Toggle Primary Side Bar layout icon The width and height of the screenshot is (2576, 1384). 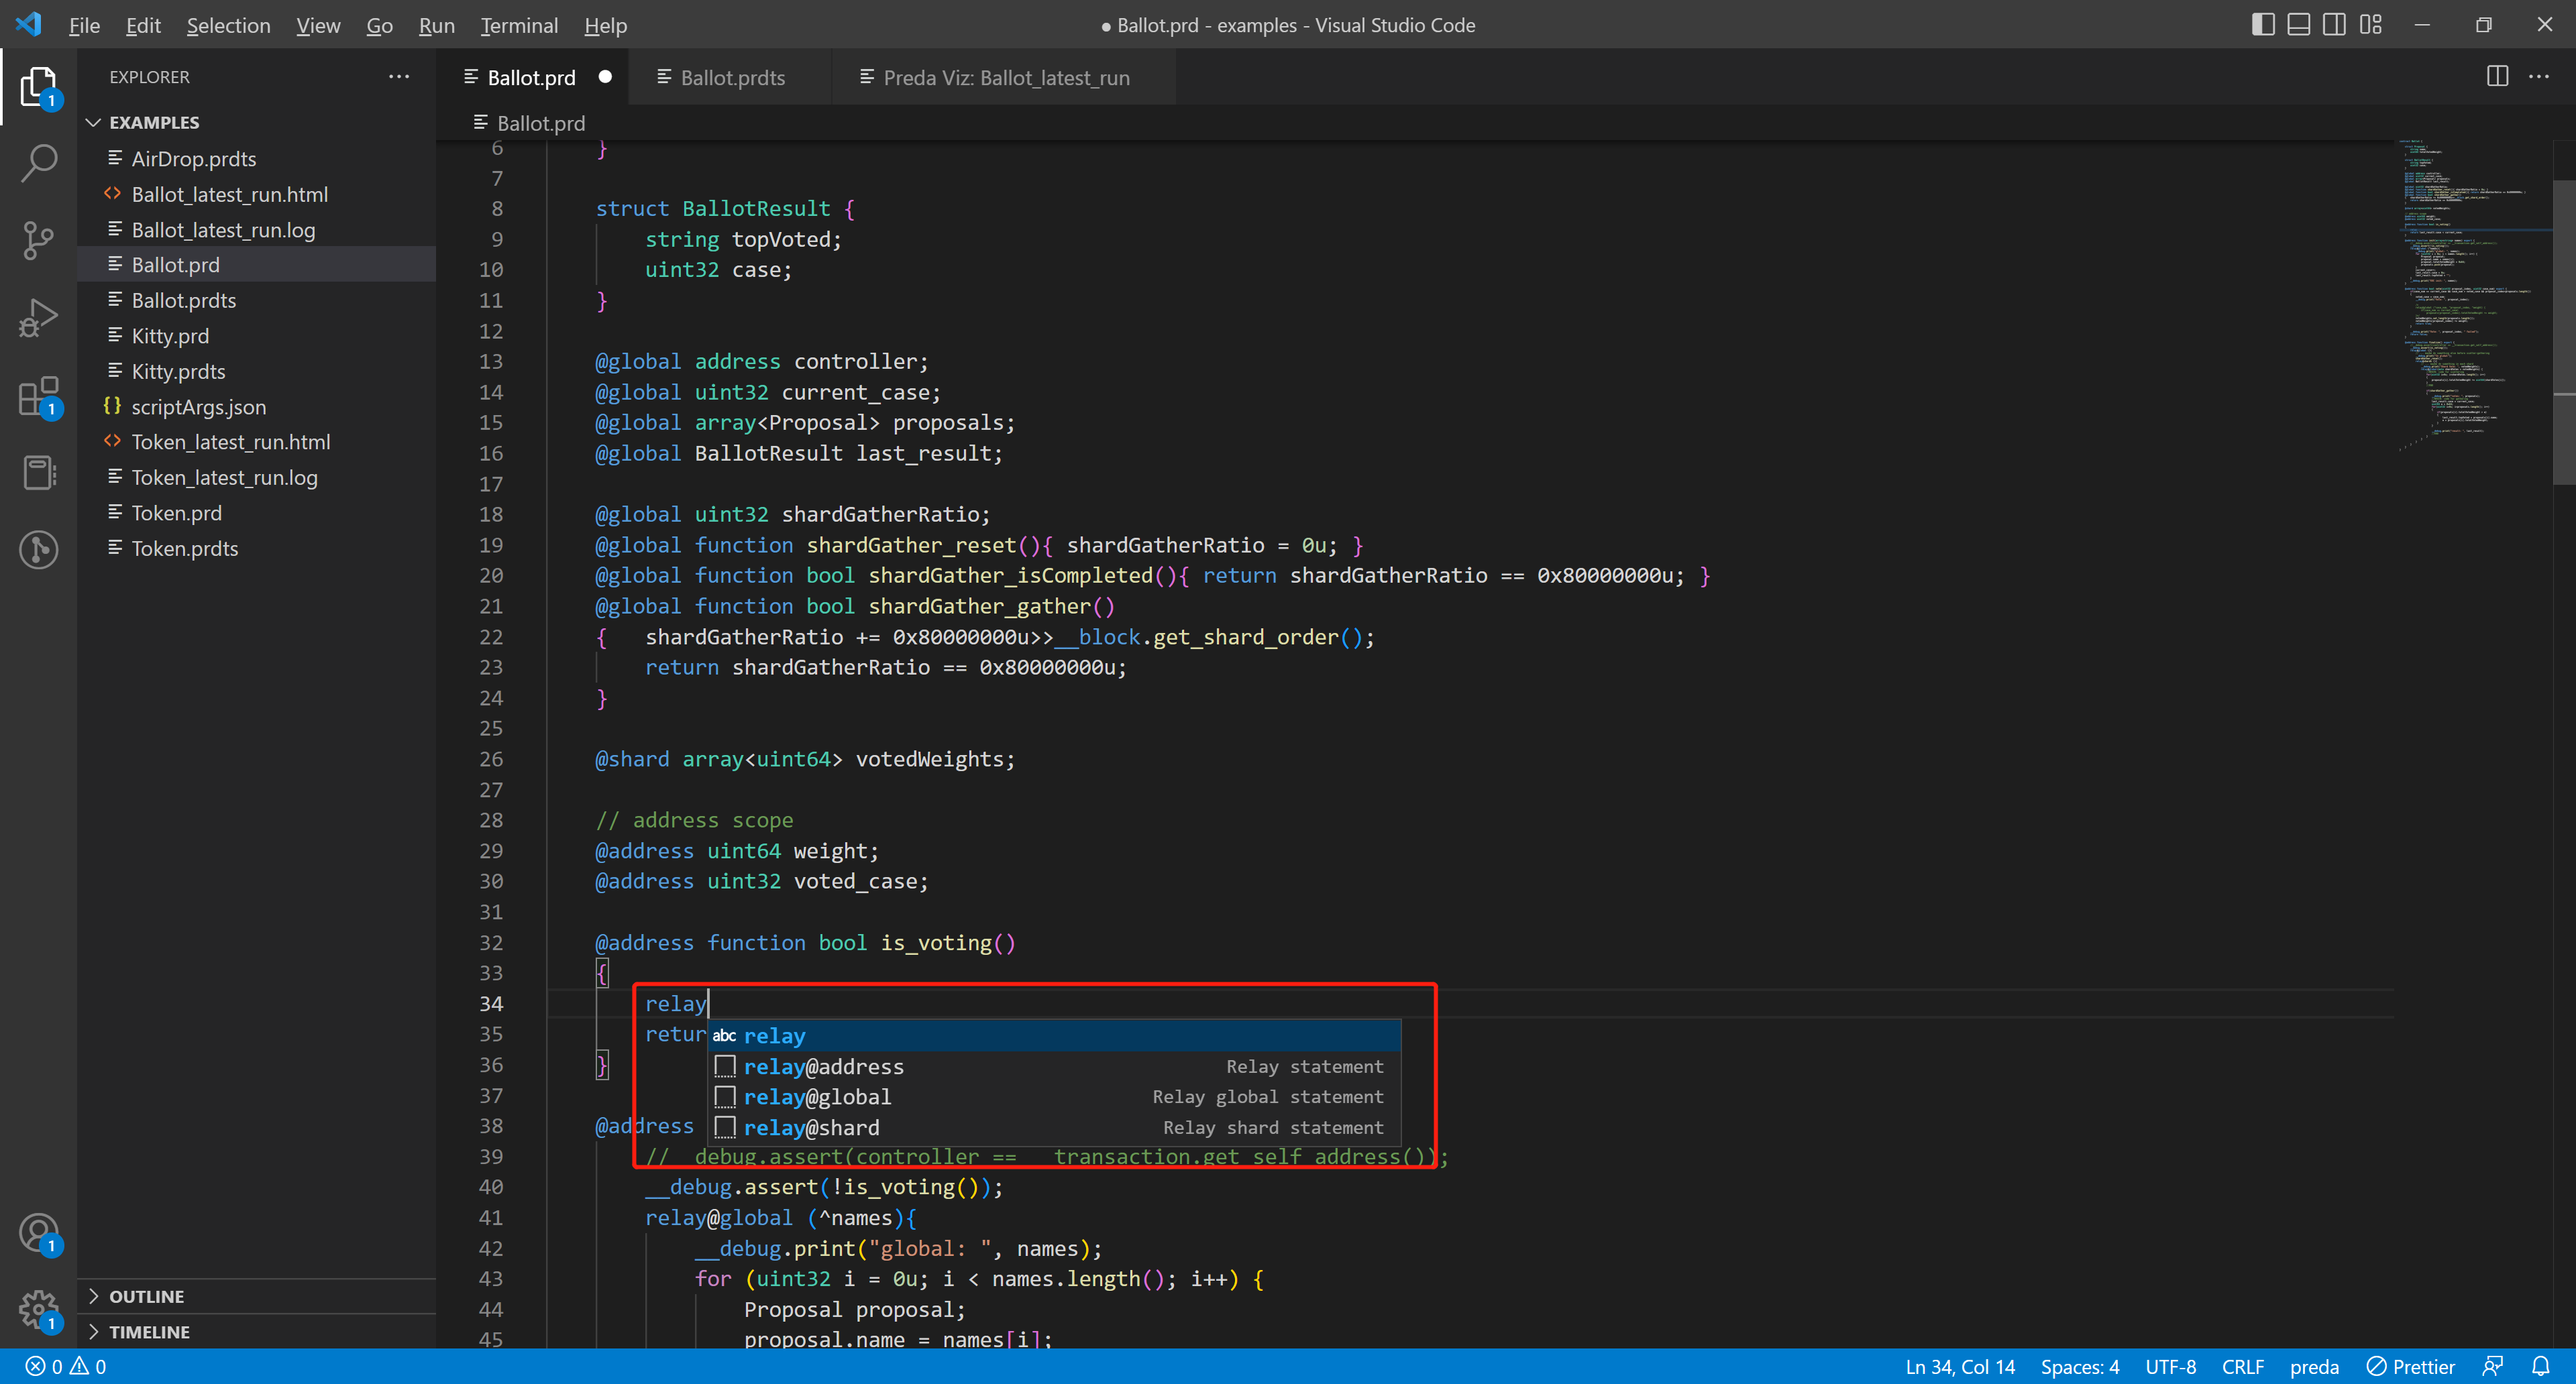click(x=2263, y=25)
